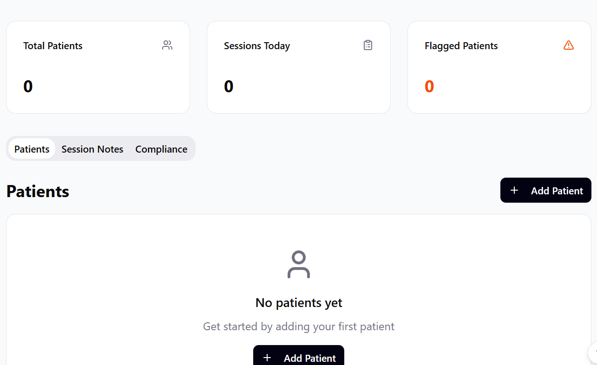
Task: Click the plus icon in the top Add Patient button
Action: coord(514,190)
